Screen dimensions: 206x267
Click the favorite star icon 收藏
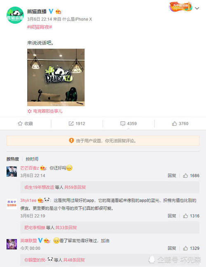[20, 124]
